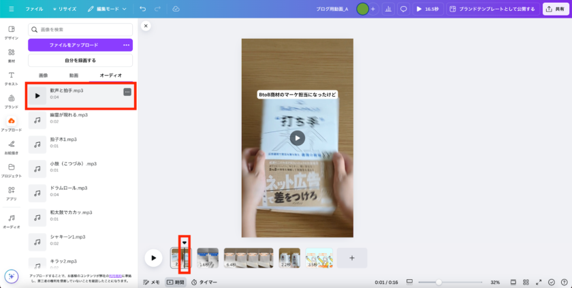The image size is (572, 288).
Task: Open the more options on ファイルをアップロード button
Action: tap(126, 45)
